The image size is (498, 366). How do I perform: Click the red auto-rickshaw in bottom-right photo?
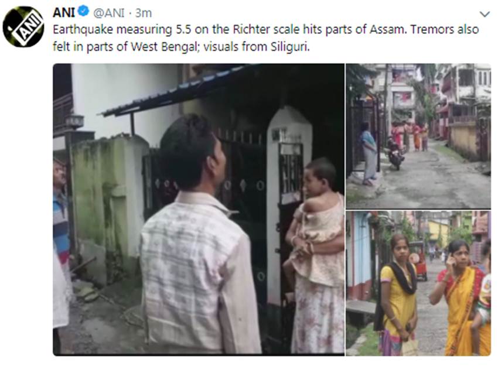[418, 259]
